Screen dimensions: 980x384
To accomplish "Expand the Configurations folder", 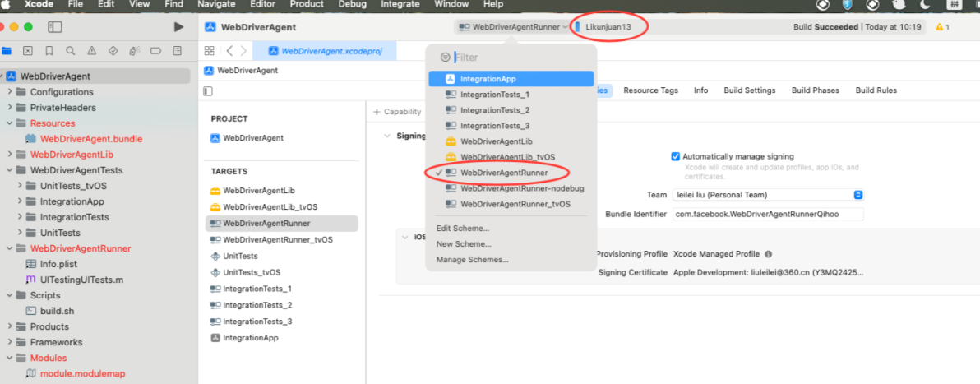I will [9, 92].
